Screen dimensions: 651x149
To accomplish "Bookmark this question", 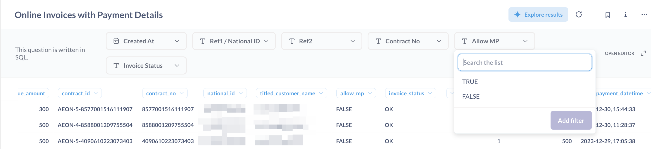I will (607, 15).
